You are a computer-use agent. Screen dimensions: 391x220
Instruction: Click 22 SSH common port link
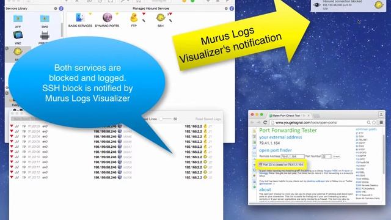[360, 137]
